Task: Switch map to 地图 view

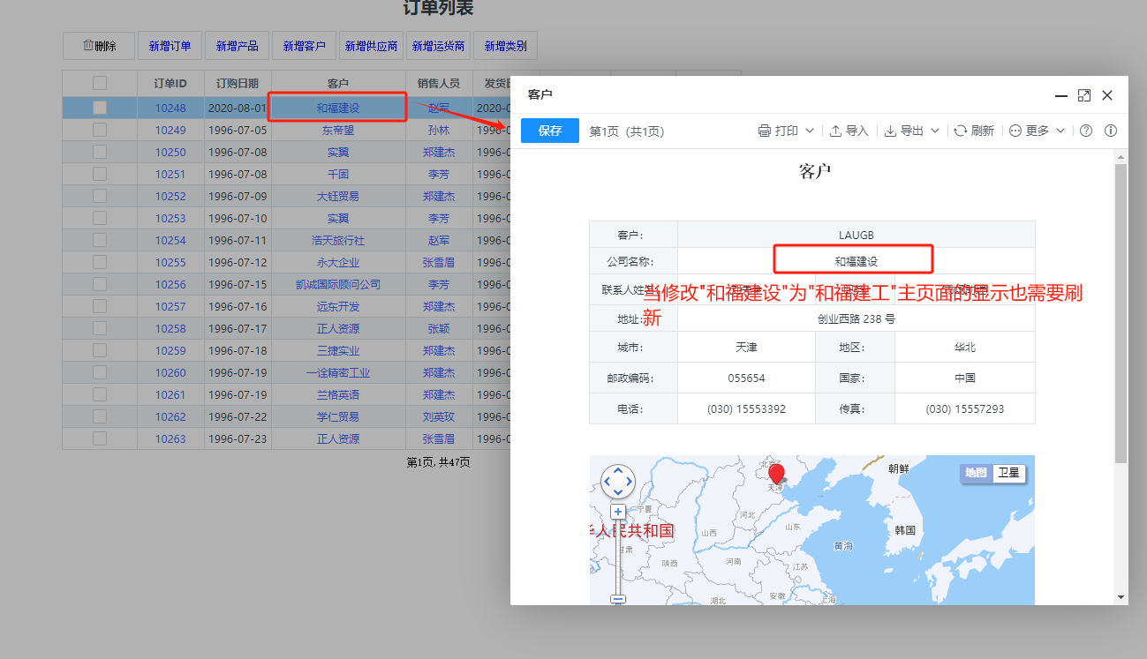Action: pos(976,473)
